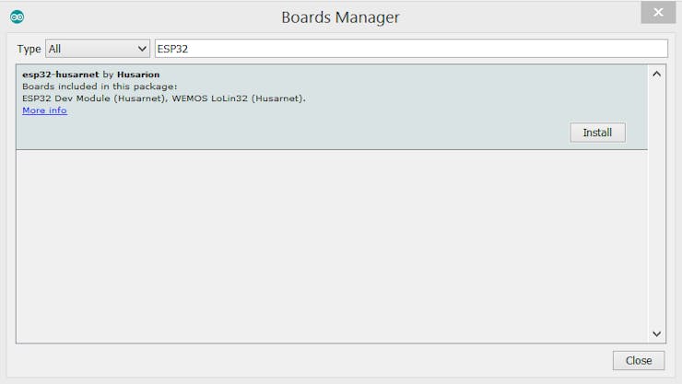Click the Husarion author name
Viewport: 682px width, 384px height.
(x=138, y=75)
